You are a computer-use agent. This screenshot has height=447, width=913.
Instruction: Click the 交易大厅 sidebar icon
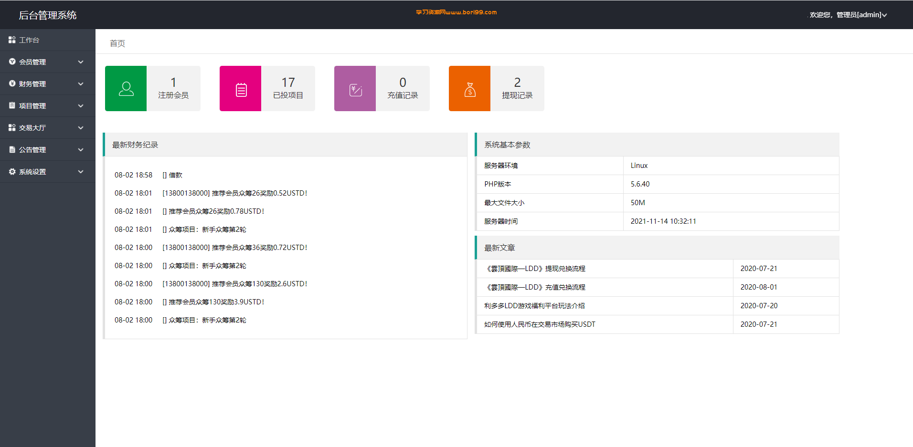tap(12, 128)
